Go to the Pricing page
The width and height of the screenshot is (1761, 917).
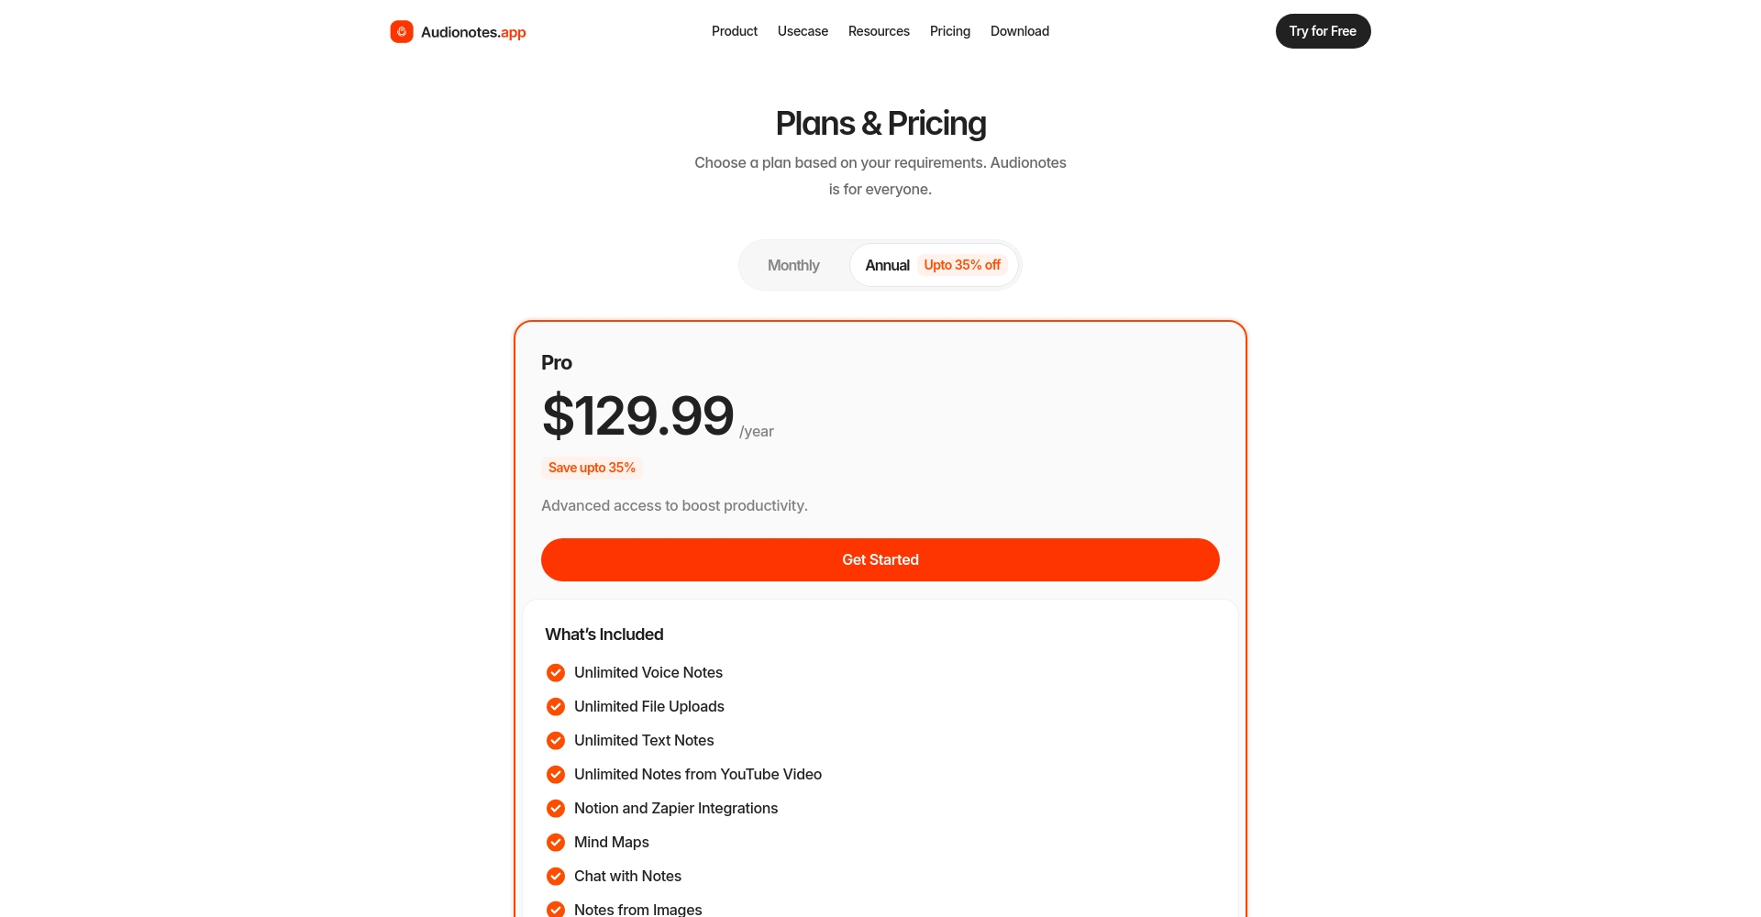tap(950, 31)
